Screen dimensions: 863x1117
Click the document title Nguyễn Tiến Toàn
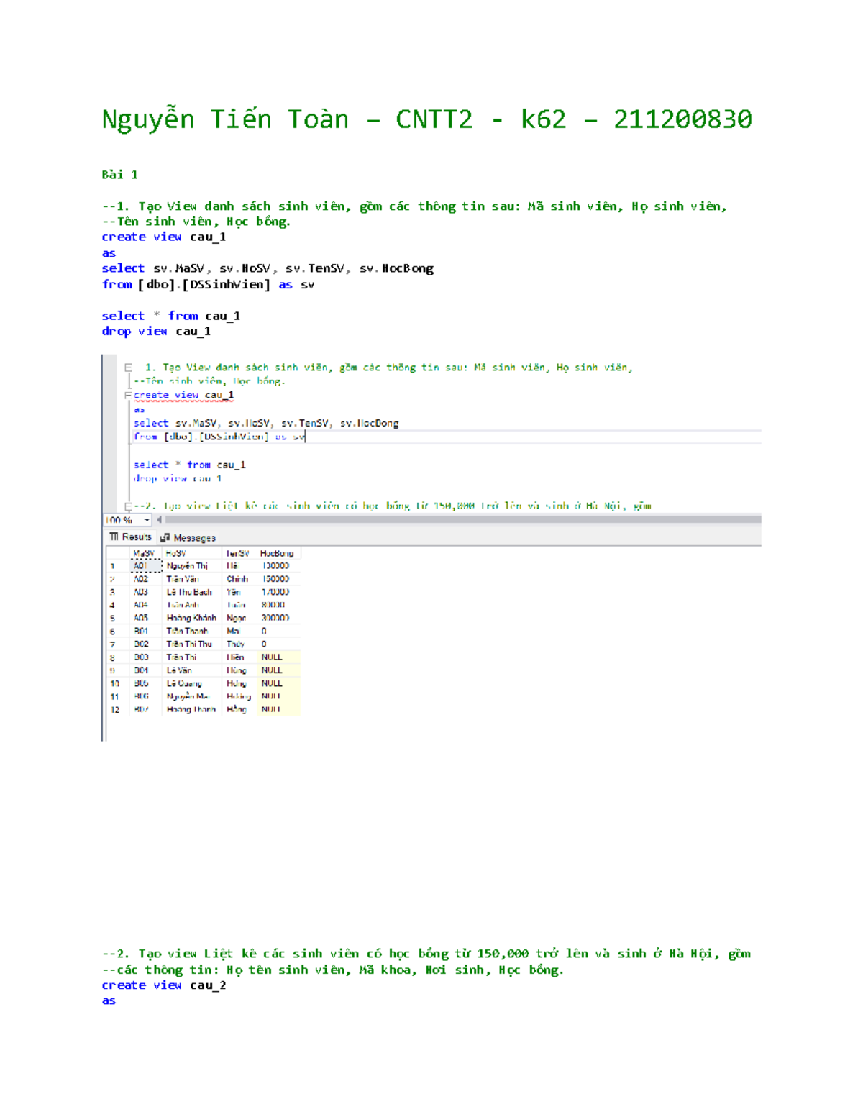coord(224,119)
